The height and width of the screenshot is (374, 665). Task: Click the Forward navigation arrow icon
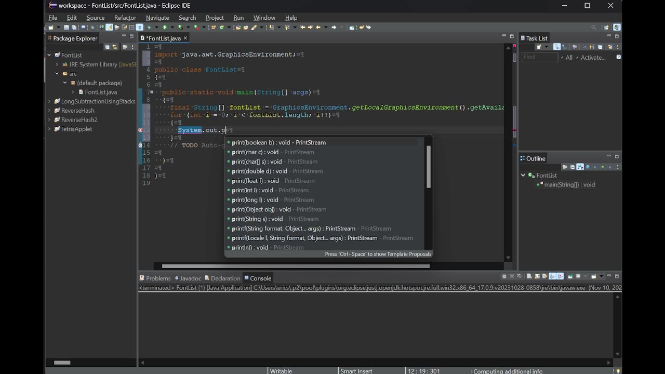(x=334, y=27)
